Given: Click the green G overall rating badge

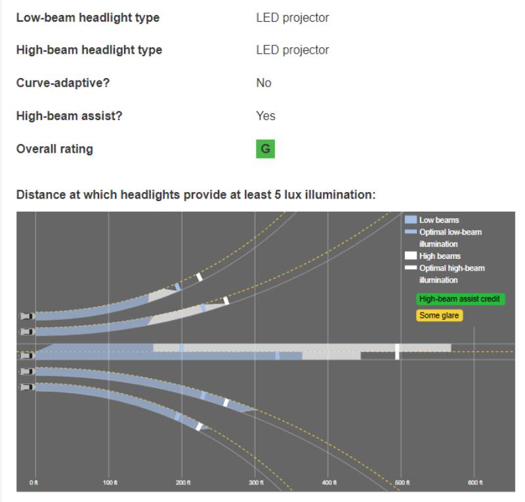Looking at the screenshot, I should pyautogui.click(x=265, y=149).
